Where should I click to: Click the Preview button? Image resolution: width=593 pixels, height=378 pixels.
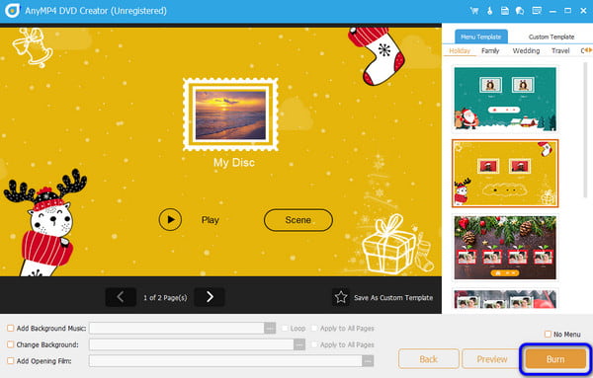(x=491, y=358)
